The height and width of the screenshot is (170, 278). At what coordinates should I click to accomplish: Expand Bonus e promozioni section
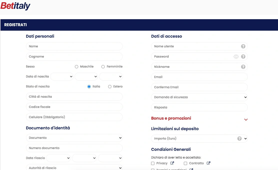click(x=246, y=119)
